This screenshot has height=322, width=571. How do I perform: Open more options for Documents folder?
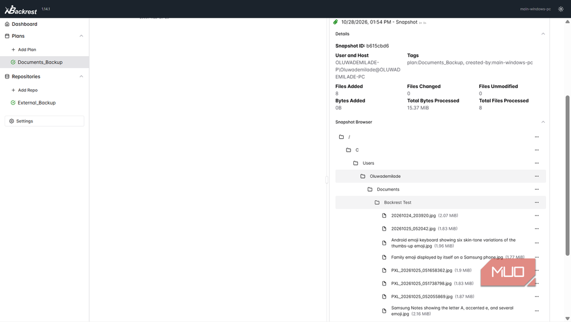537,190
